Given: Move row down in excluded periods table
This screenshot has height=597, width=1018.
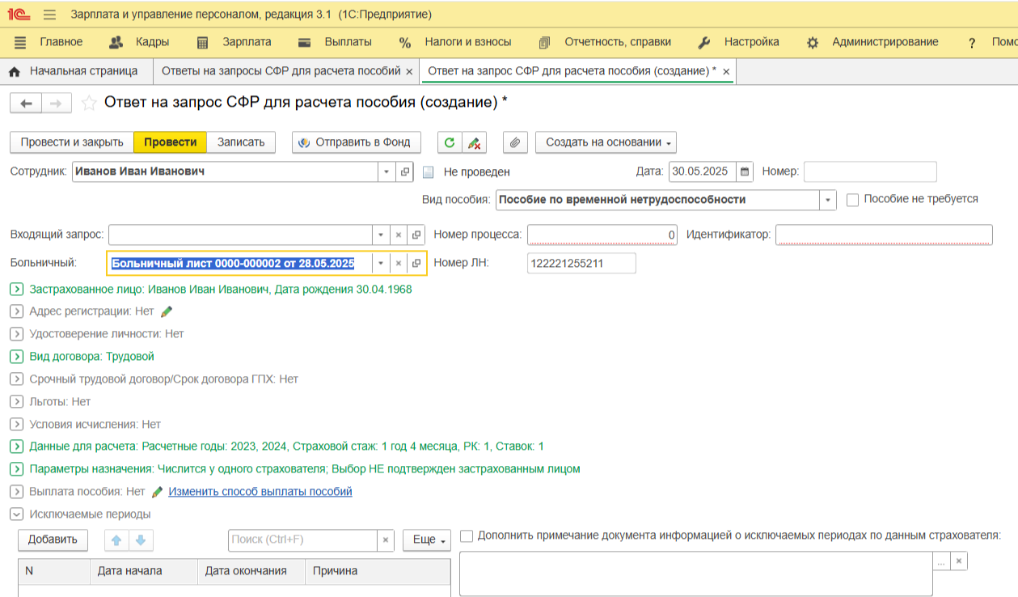Looking at the screenshot, I should [x=141, y=540].
